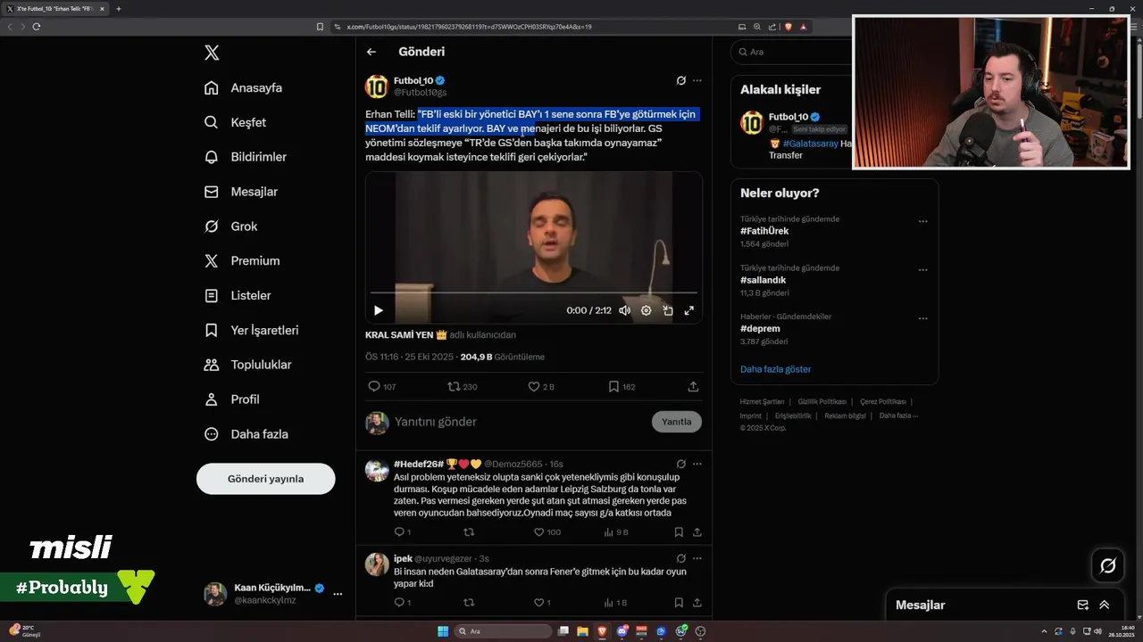Open floating Grok button
This screenshot has height=642, width=1143.
(x=1108, y=565)
